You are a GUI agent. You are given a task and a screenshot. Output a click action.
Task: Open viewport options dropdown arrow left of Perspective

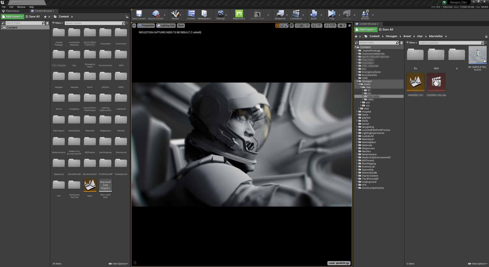coord(134,26)
